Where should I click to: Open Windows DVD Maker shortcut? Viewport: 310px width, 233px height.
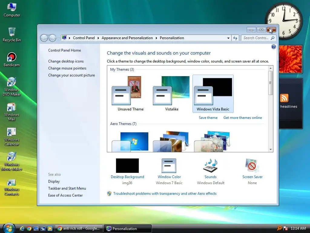[x=12, y=86]
